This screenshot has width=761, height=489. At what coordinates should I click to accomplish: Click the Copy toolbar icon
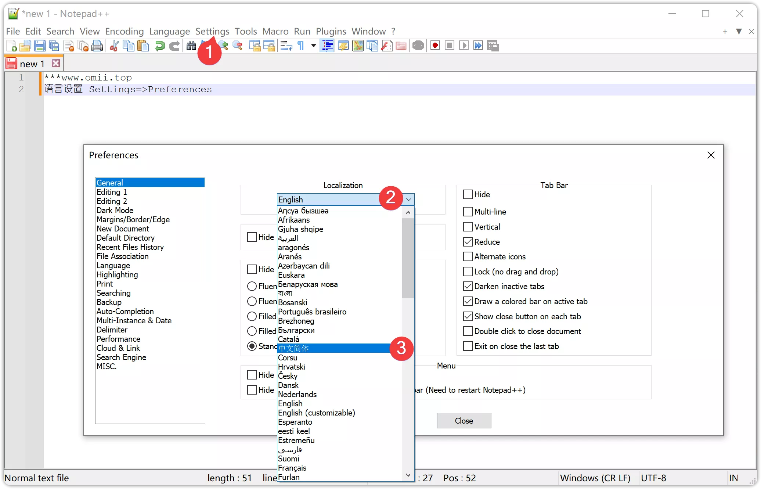128,46
